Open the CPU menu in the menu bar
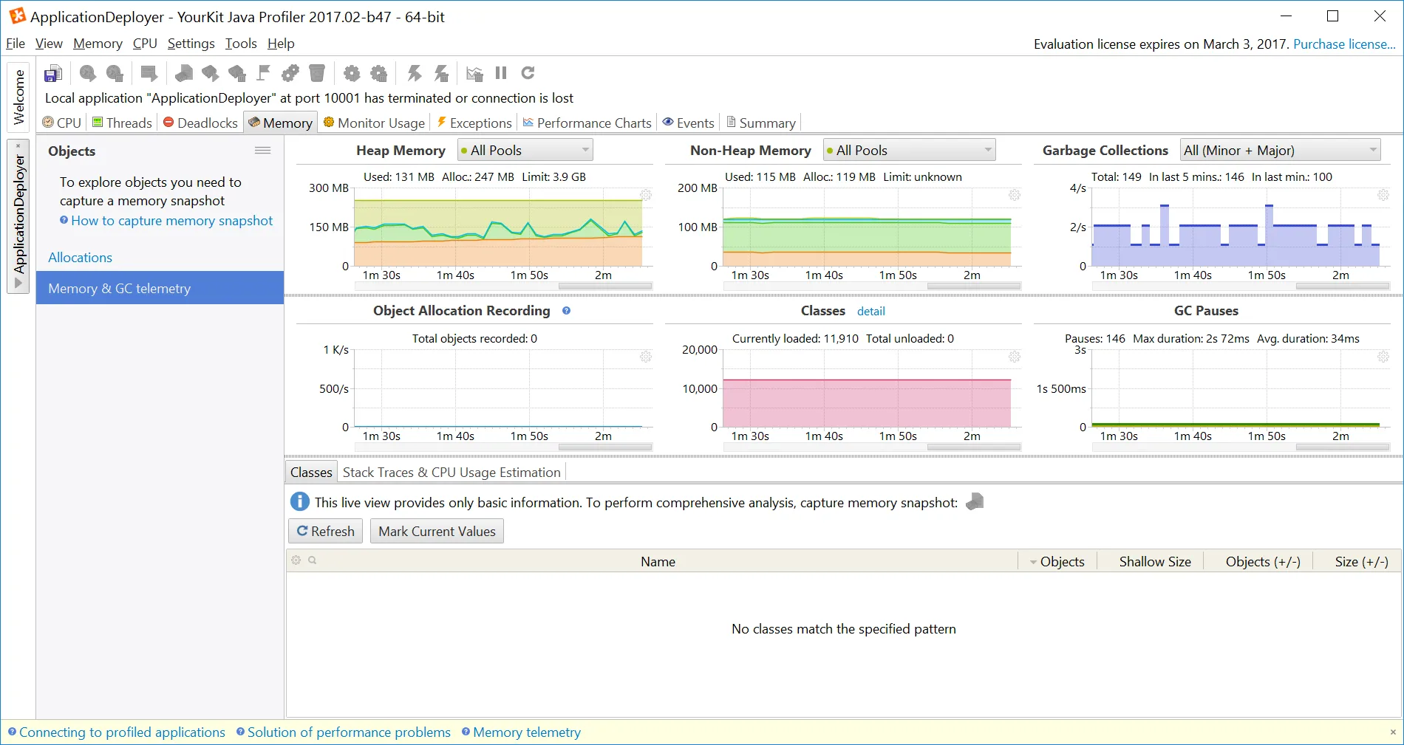Viewport: 1404px width, 745px height. coord(145,44)
